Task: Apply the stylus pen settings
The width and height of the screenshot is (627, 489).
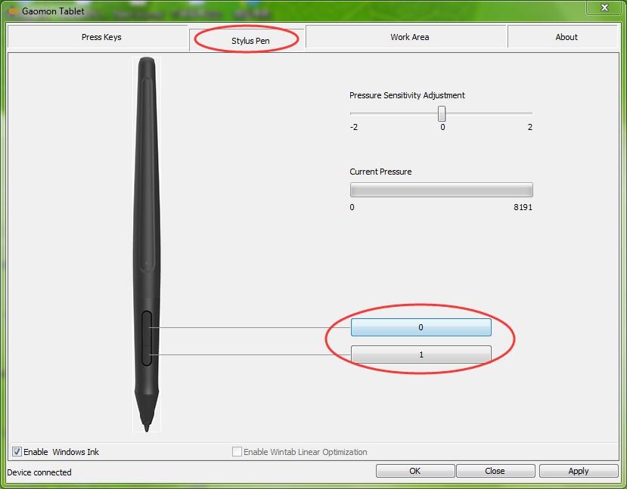Action: [579, 471]
